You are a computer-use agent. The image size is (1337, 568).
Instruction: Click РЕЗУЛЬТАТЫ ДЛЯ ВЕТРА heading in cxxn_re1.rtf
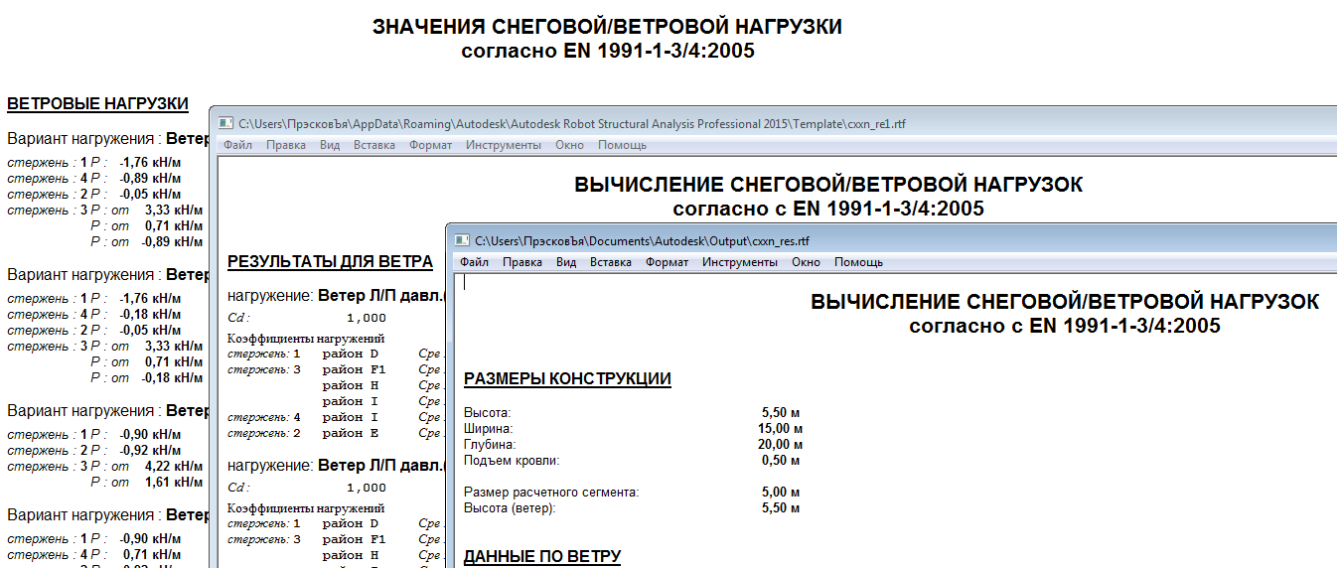coord(330,262)
